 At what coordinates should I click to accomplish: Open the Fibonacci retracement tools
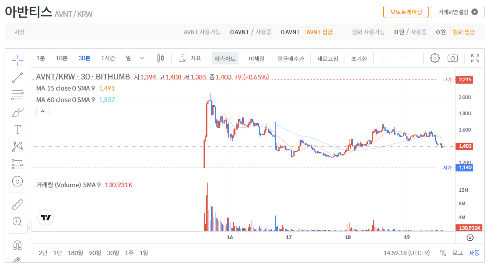pyautogui.click(x=17, y=95)
